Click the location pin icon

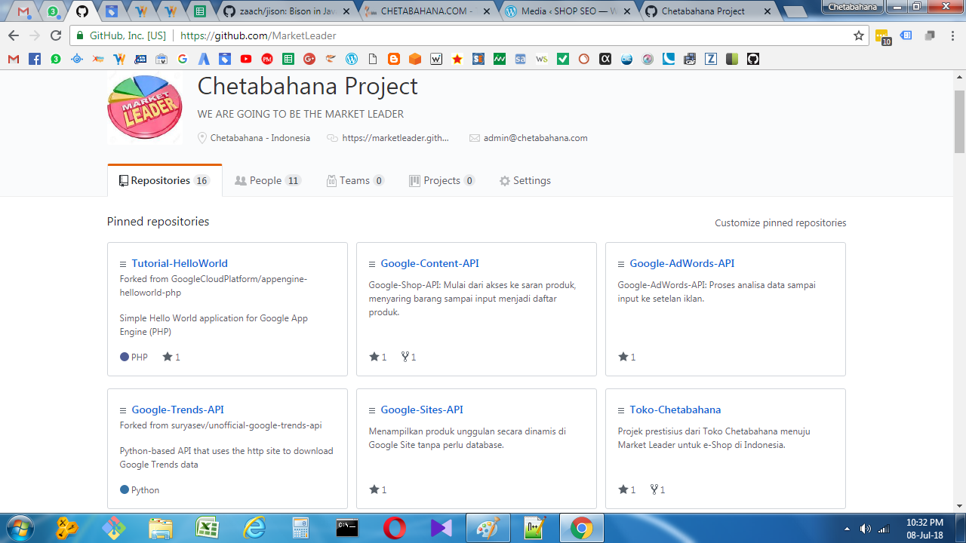[x=202, y=138]
